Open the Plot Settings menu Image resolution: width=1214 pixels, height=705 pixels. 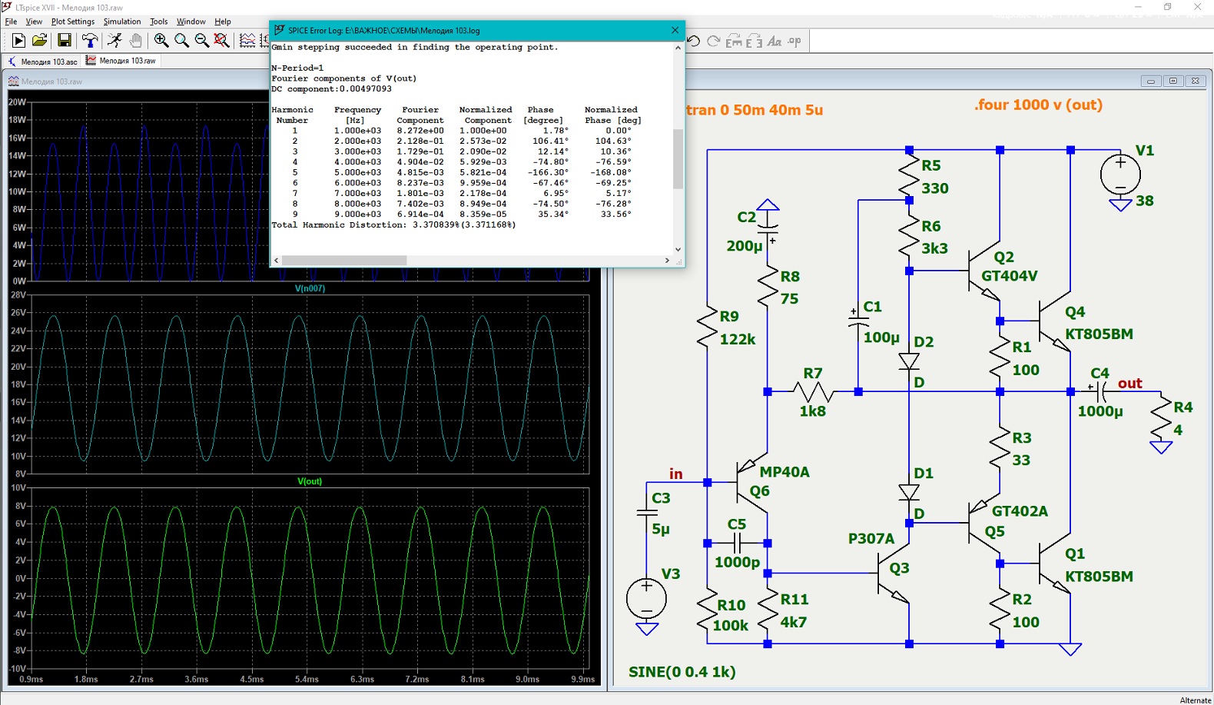click(73, 22)
